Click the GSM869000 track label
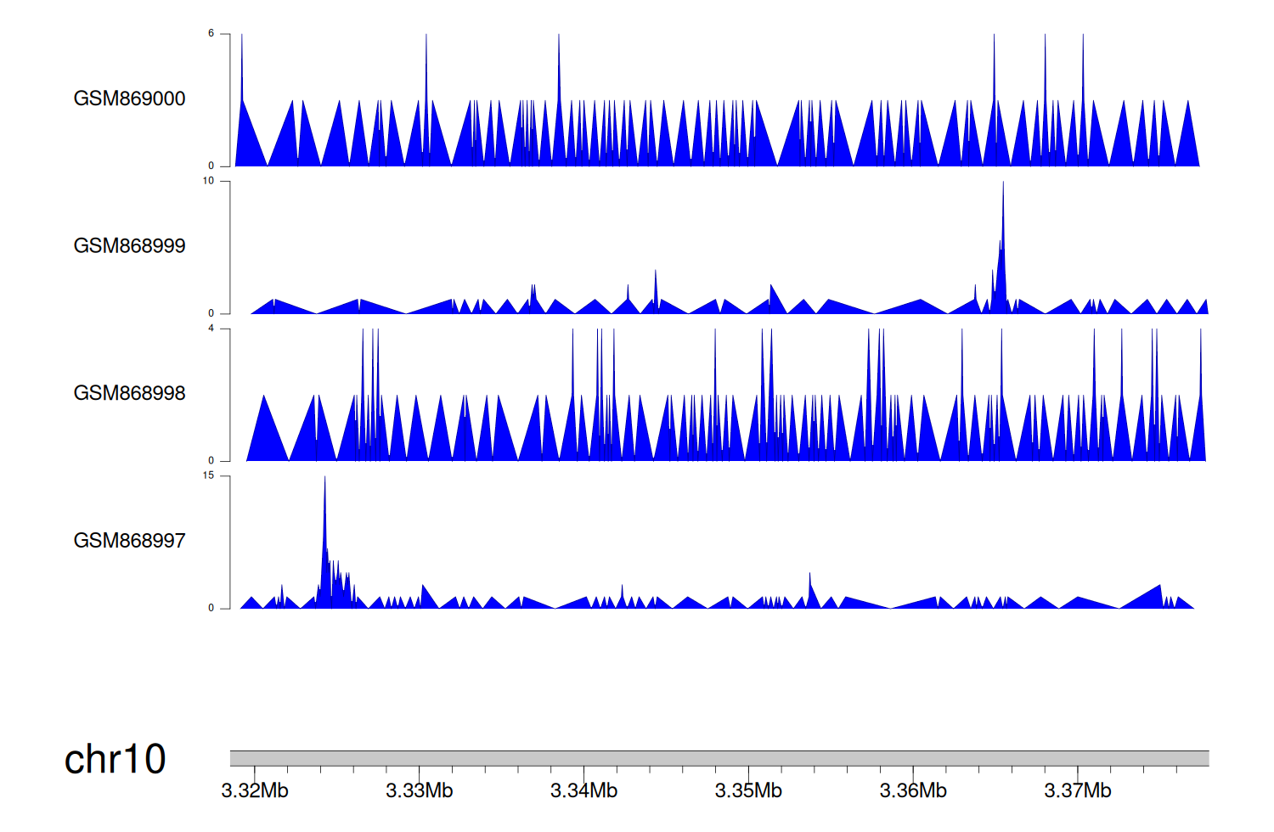This screenshot has width=1274, height=832. (x=129, y=98)
